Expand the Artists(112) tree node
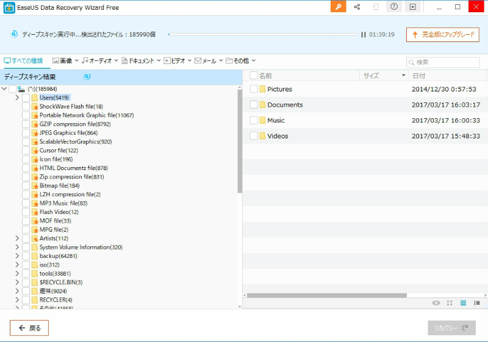488x342 pixels. 17,238
